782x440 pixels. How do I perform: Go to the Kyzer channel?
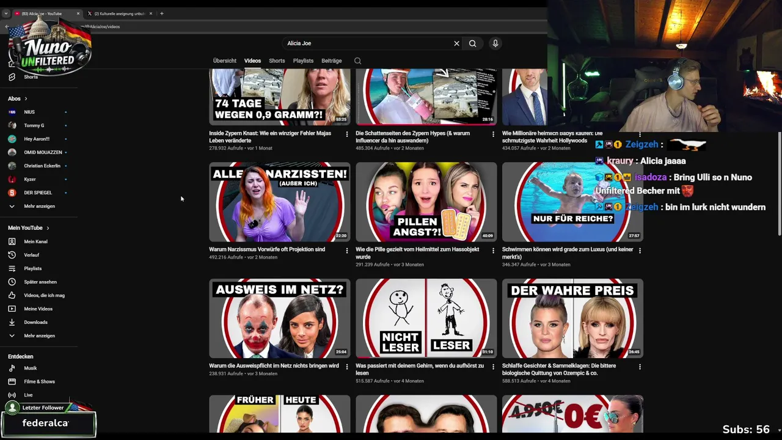point(30,179)
